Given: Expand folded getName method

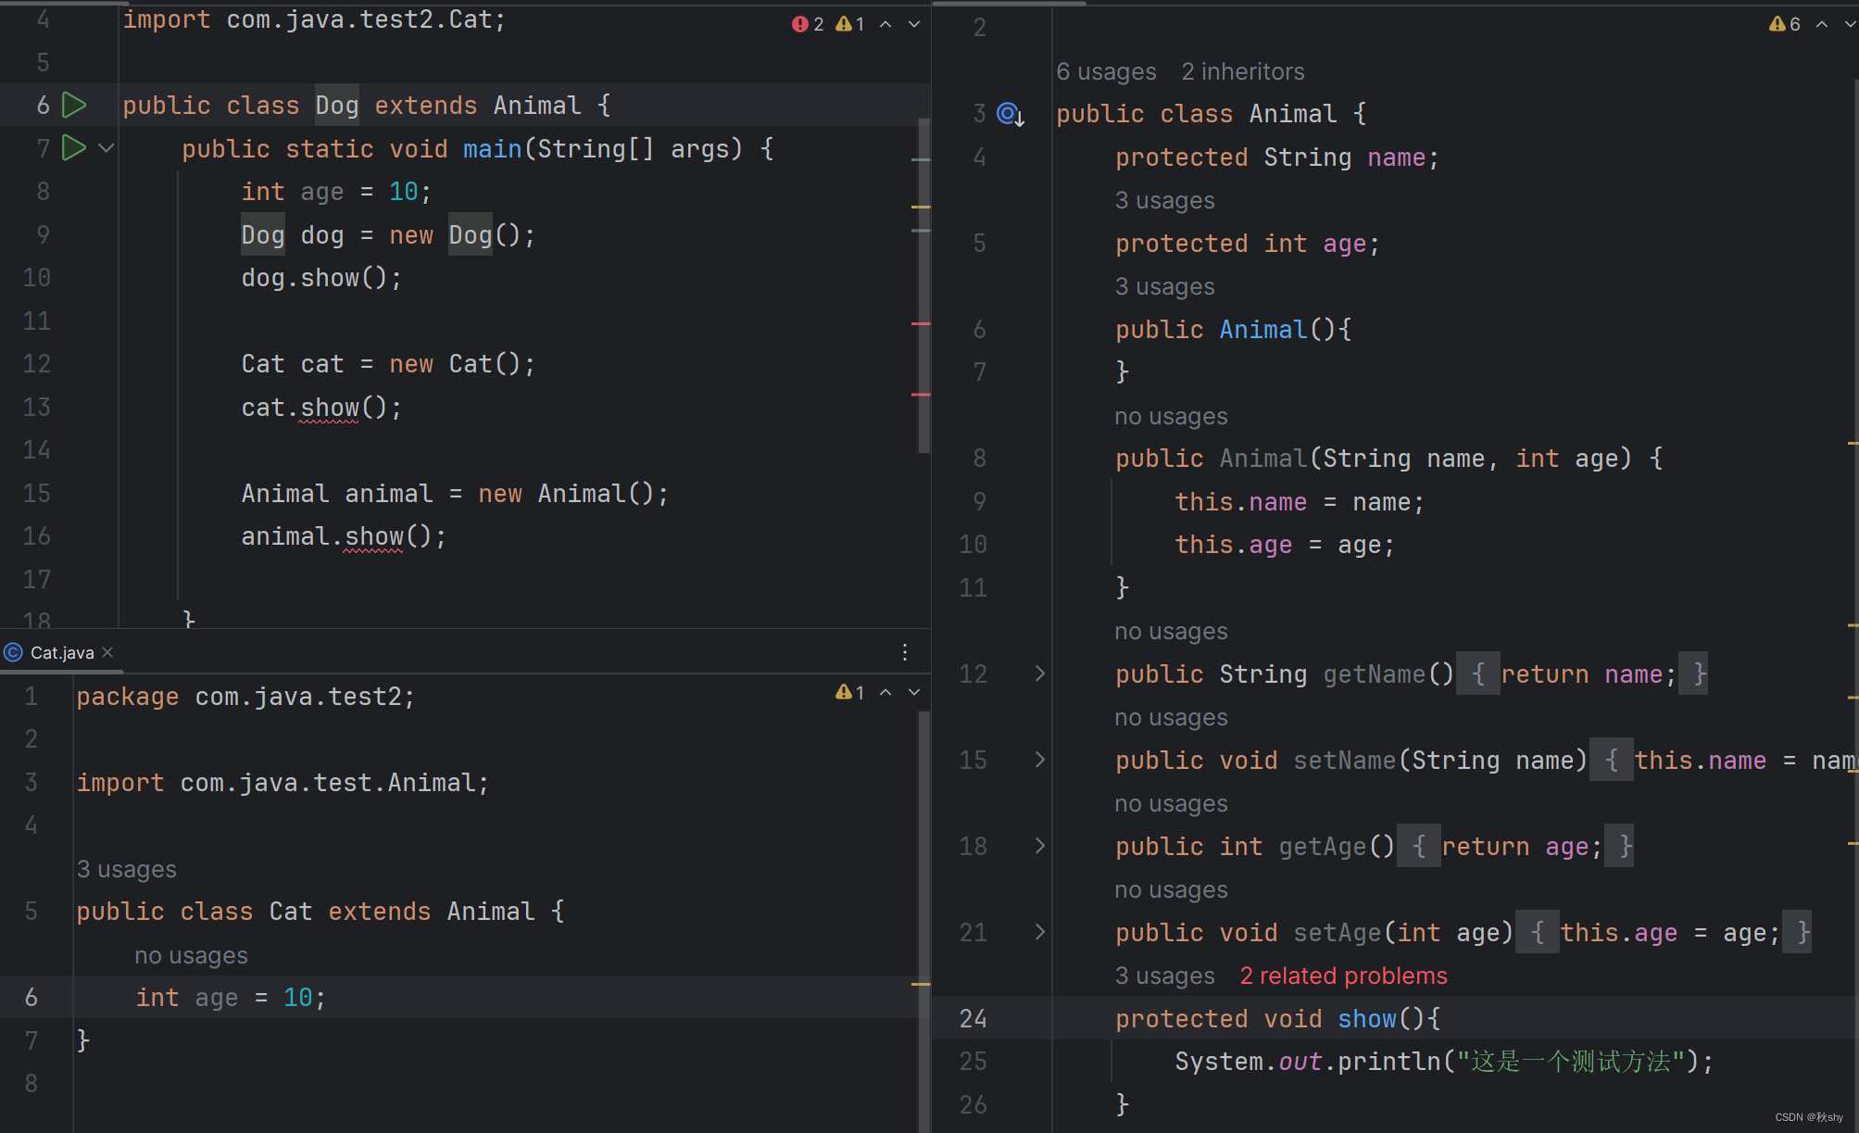Looking at the screenshot, I should click(1039, 674).
